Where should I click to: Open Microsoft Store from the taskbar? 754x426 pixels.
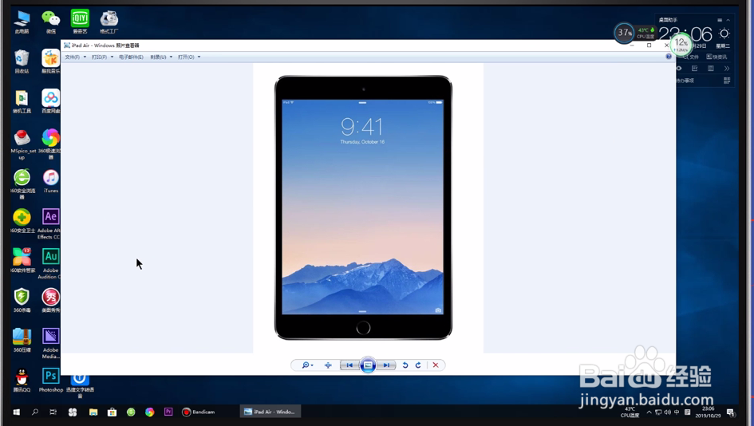tap(112, 412)
